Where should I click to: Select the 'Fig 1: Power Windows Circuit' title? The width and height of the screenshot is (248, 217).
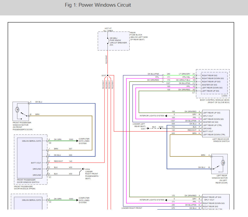pyautogui.click(x=98, y=5)
